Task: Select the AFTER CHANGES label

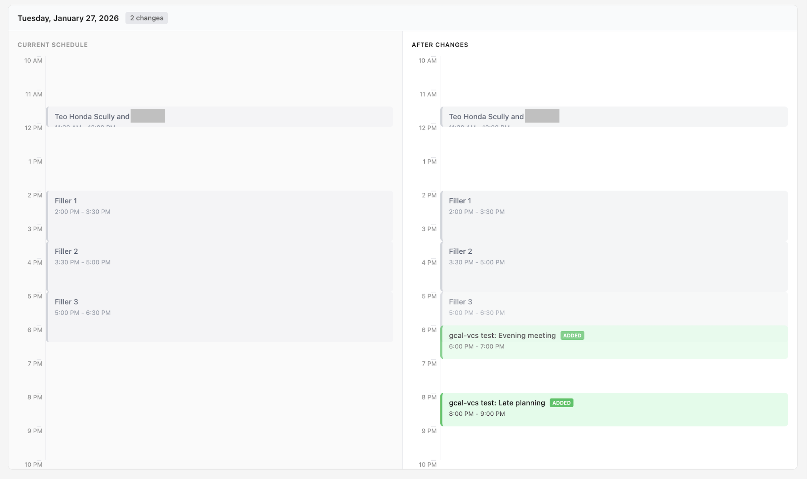Action: [x=440, y=45]
